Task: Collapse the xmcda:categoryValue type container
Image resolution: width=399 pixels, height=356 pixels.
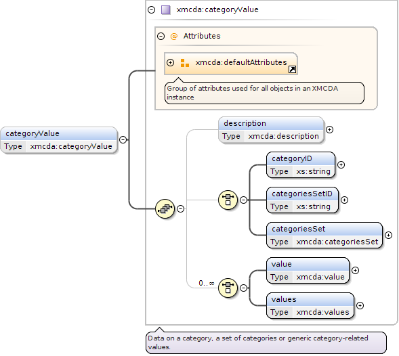Action: tap(152, 10)
